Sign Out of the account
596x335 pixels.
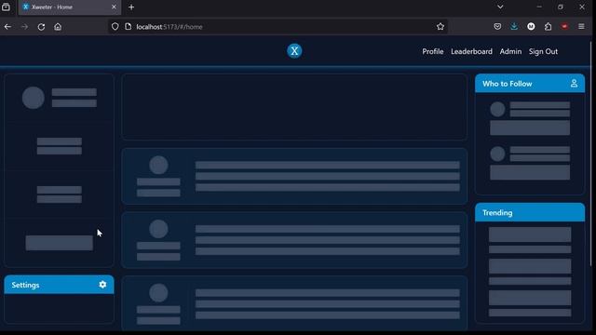pyautogui.click(x=543, y=51)
